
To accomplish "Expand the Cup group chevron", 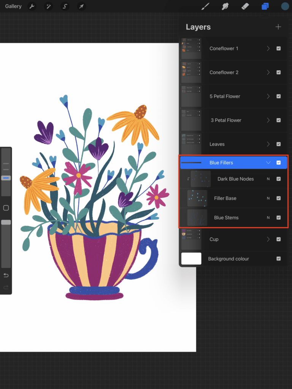I will click(268, 239).
